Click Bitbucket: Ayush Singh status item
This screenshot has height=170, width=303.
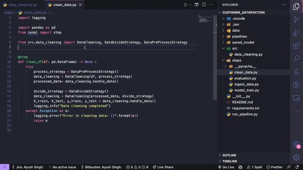pyautogui.click(x=101, y=167)
